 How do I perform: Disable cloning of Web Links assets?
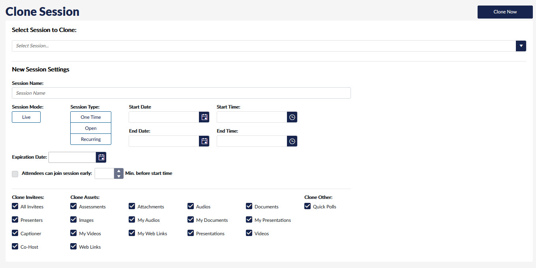point(73,247)
